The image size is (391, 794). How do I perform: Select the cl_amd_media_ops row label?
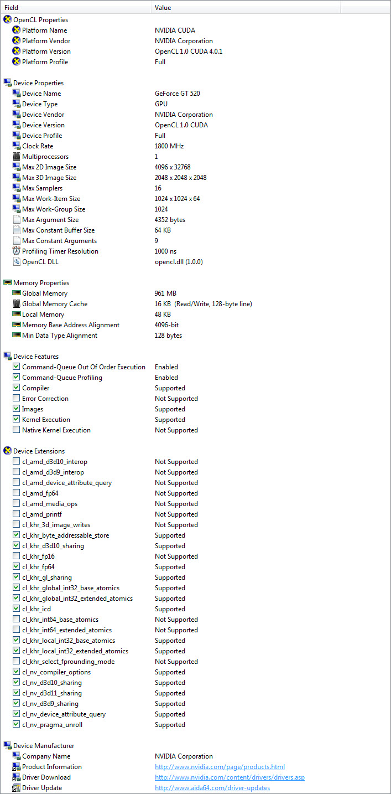tap(50, 504)
